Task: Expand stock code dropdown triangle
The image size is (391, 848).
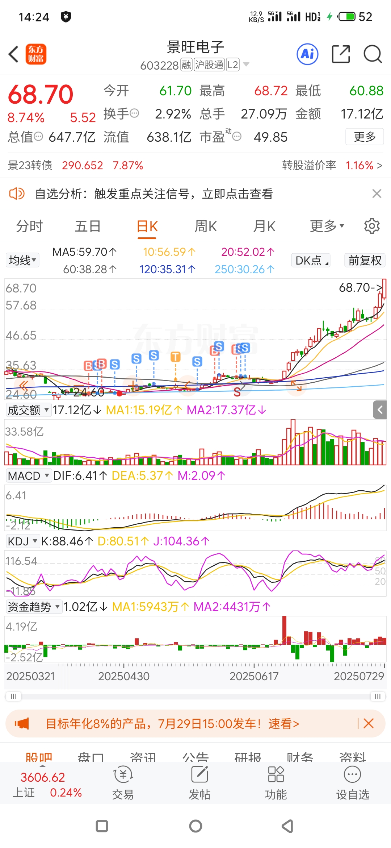Action: (x=246, y=65)
